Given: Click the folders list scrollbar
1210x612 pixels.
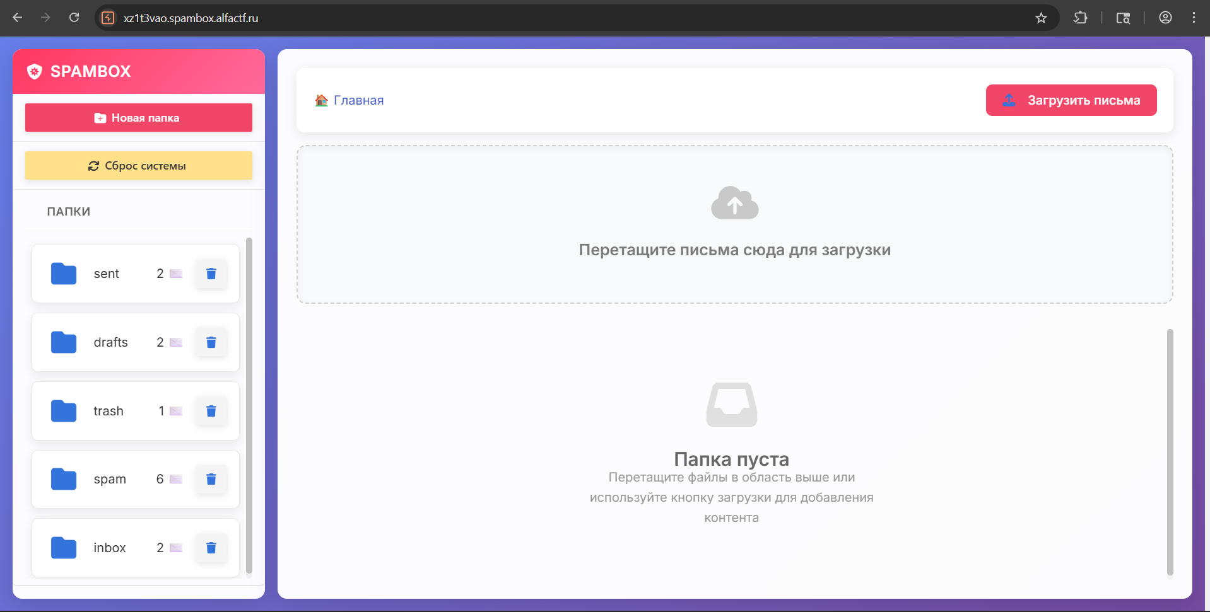Looking at the screenshot, I should tap(249, 403).
